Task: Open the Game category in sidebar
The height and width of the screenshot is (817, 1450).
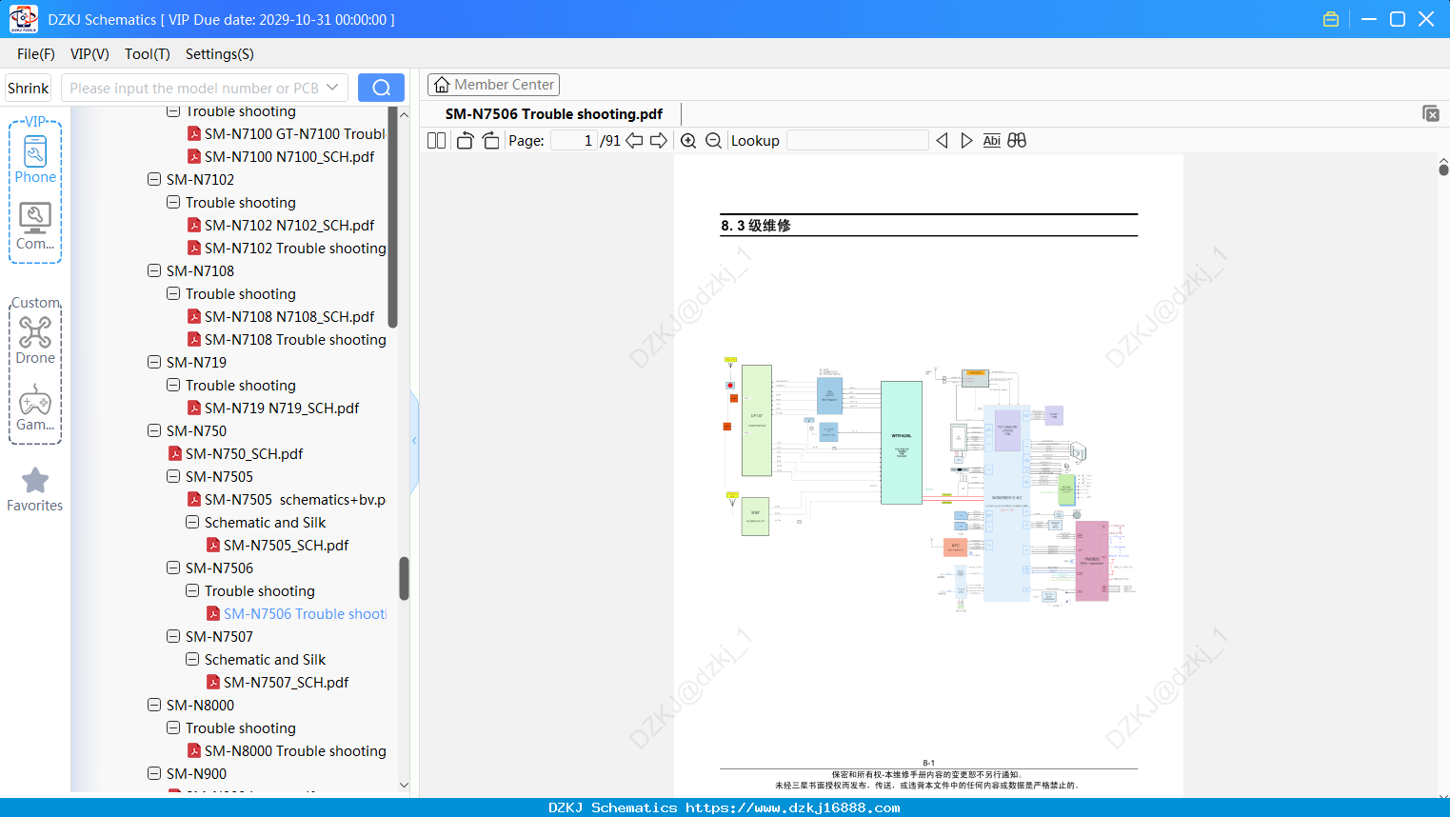Action: (35, 408)
